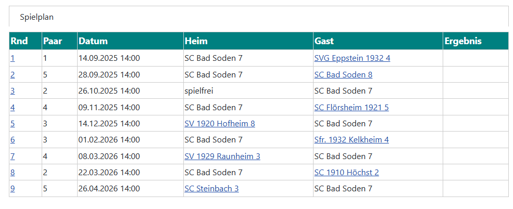Click the Ergebnis column header
The image size is (513, 209).
[463, 41]
